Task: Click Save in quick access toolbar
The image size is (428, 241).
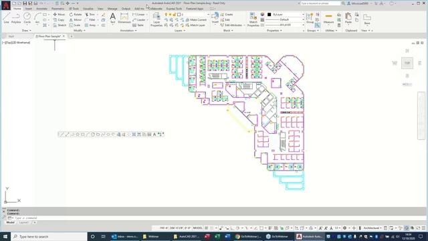Action: (25, 3)
